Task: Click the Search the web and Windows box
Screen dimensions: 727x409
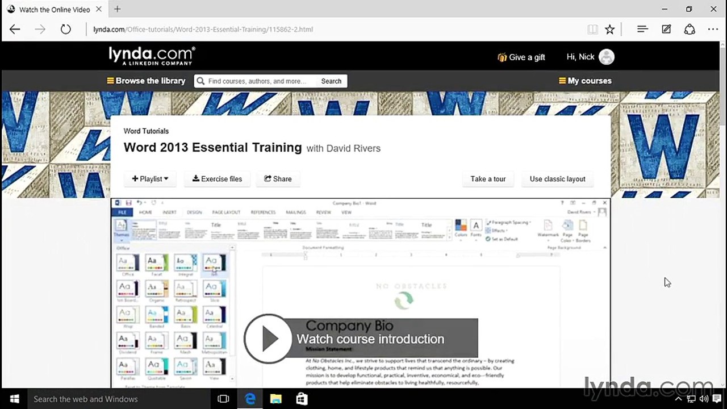Action: (x=119, y=399)
